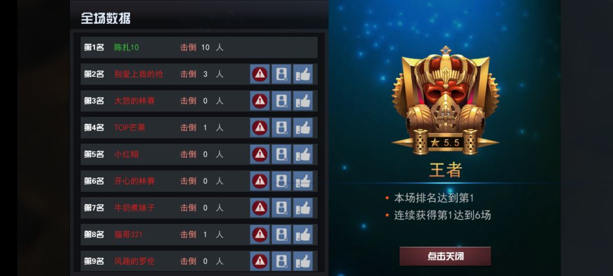The height and width of the screenshot is (276, 613).
Task: Like player TOP芒果 with thumbs up
Action: click(303, 127)
